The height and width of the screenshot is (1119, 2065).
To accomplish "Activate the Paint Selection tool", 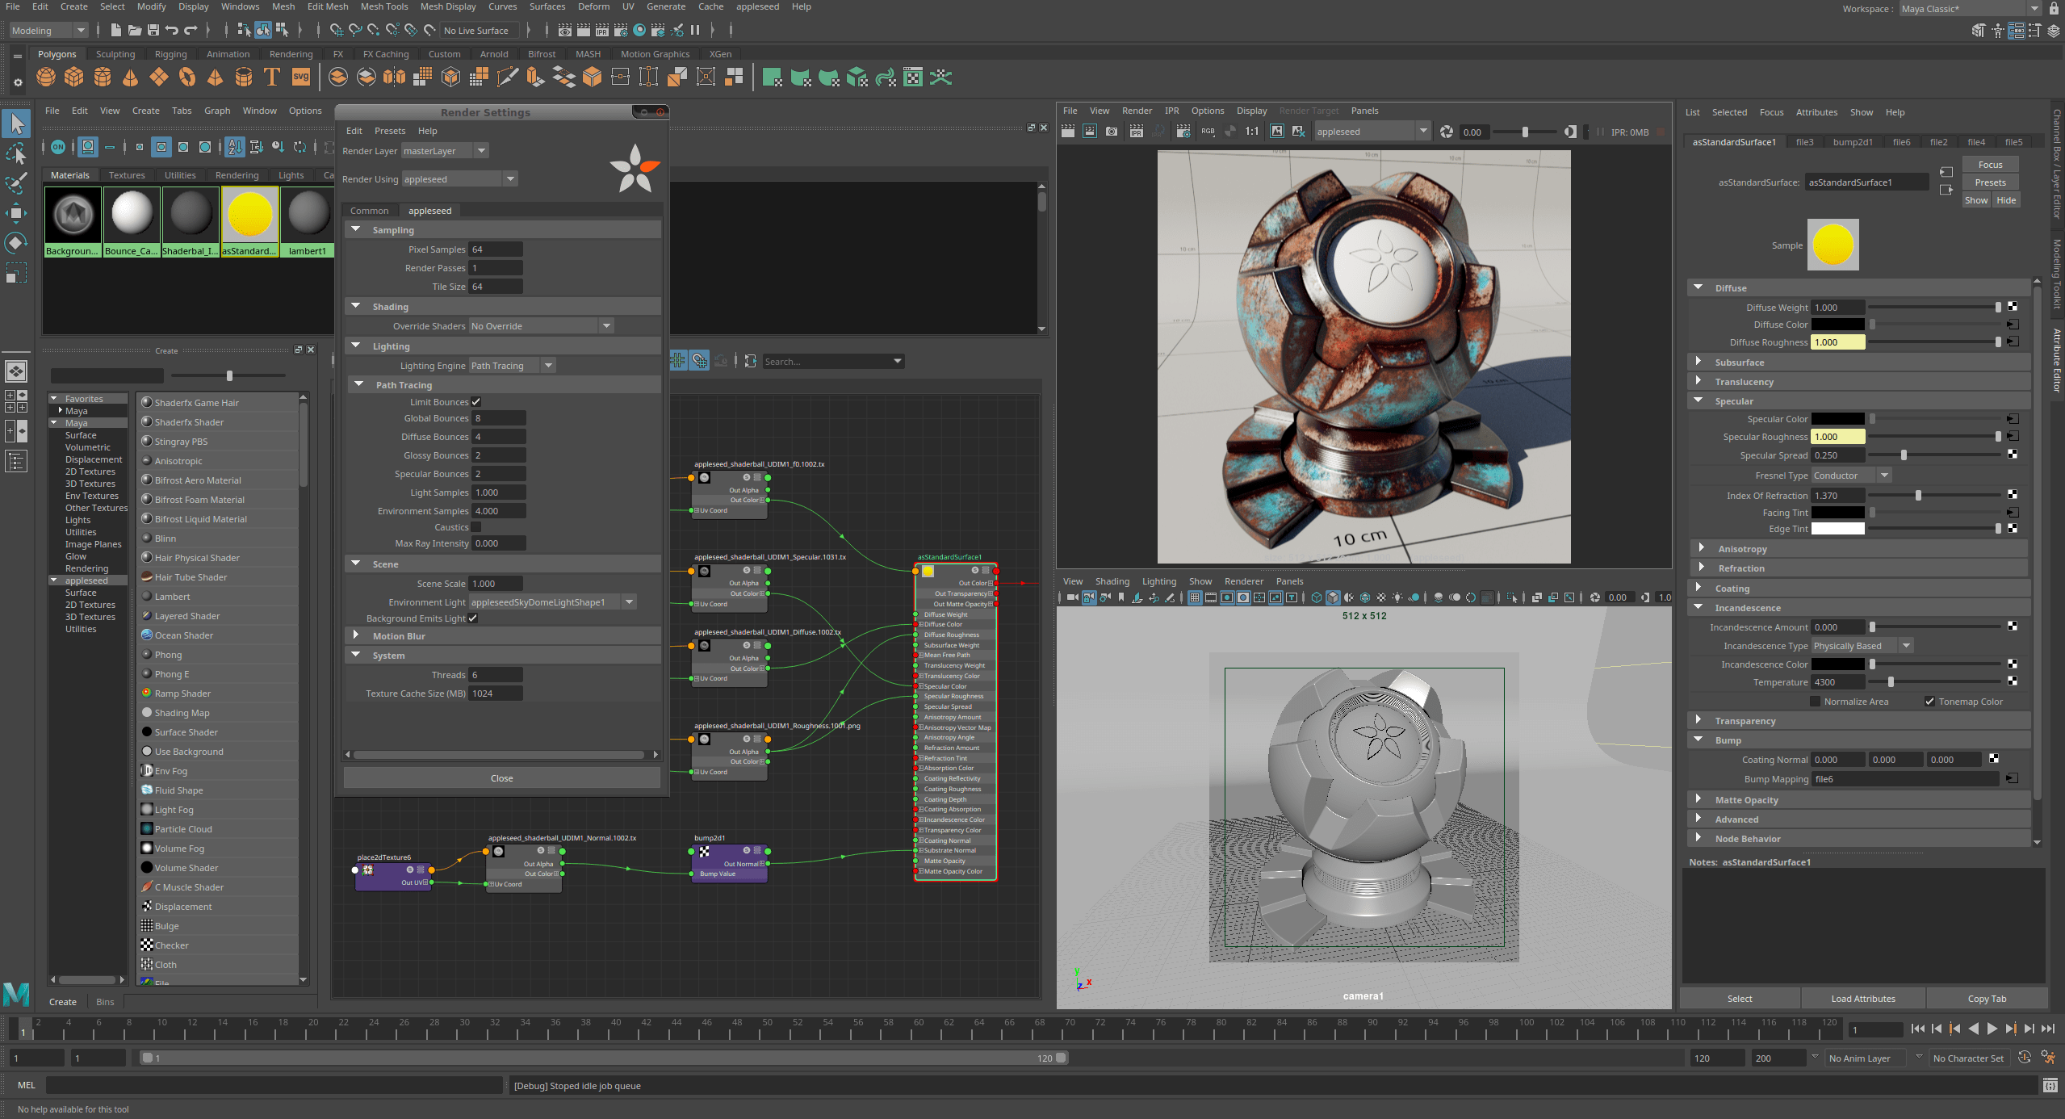I will click(16, 184).
